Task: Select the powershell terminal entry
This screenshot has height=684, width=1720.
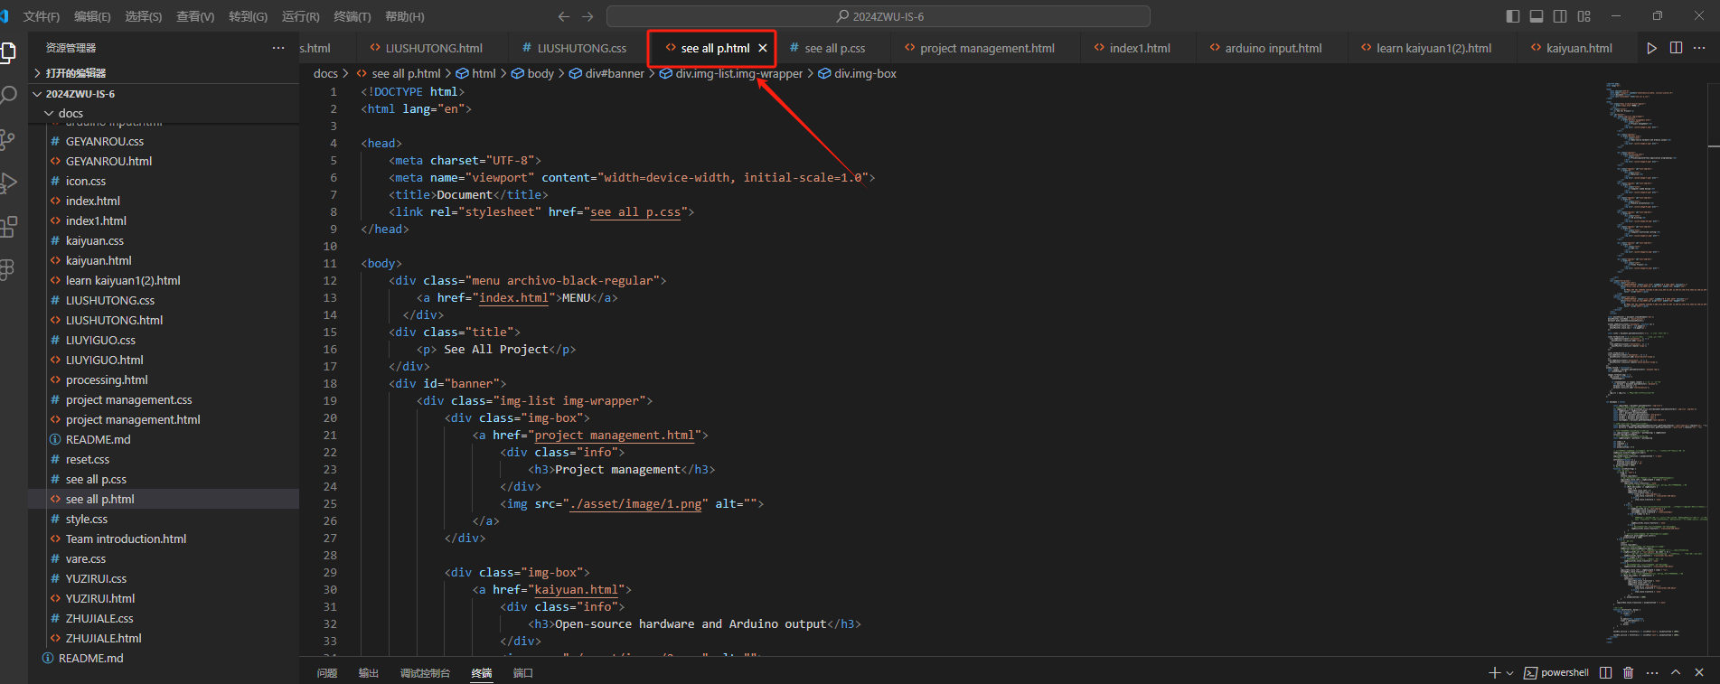Action: [1556, 672]
